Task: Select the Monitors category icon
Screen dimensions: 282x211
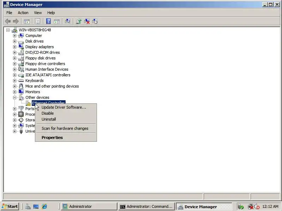Action: click(x=21, y=92)
